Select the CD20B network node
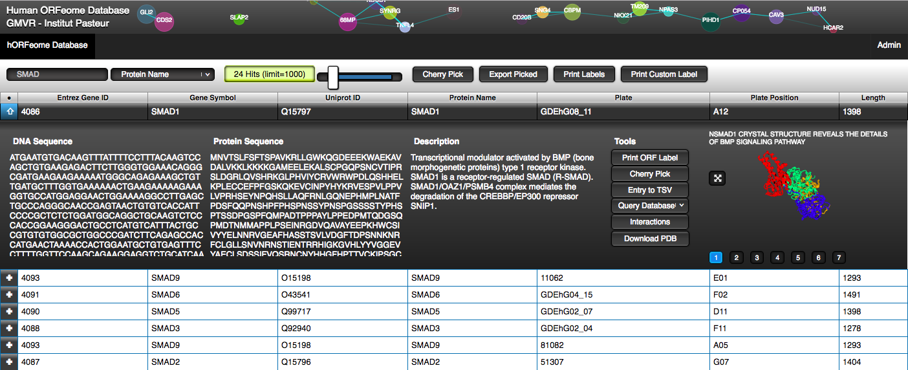The image size is (908, 370). 522,18
